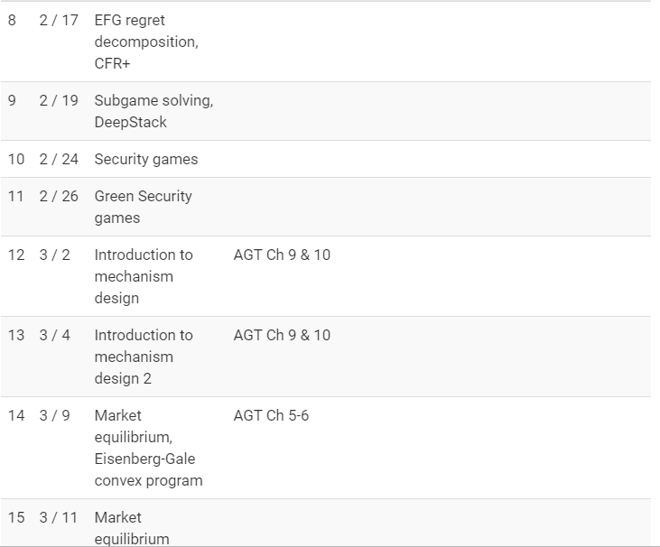
Task: Click the 'EFG regret decomposition, CFR+' topic
Action: point(146,42)
